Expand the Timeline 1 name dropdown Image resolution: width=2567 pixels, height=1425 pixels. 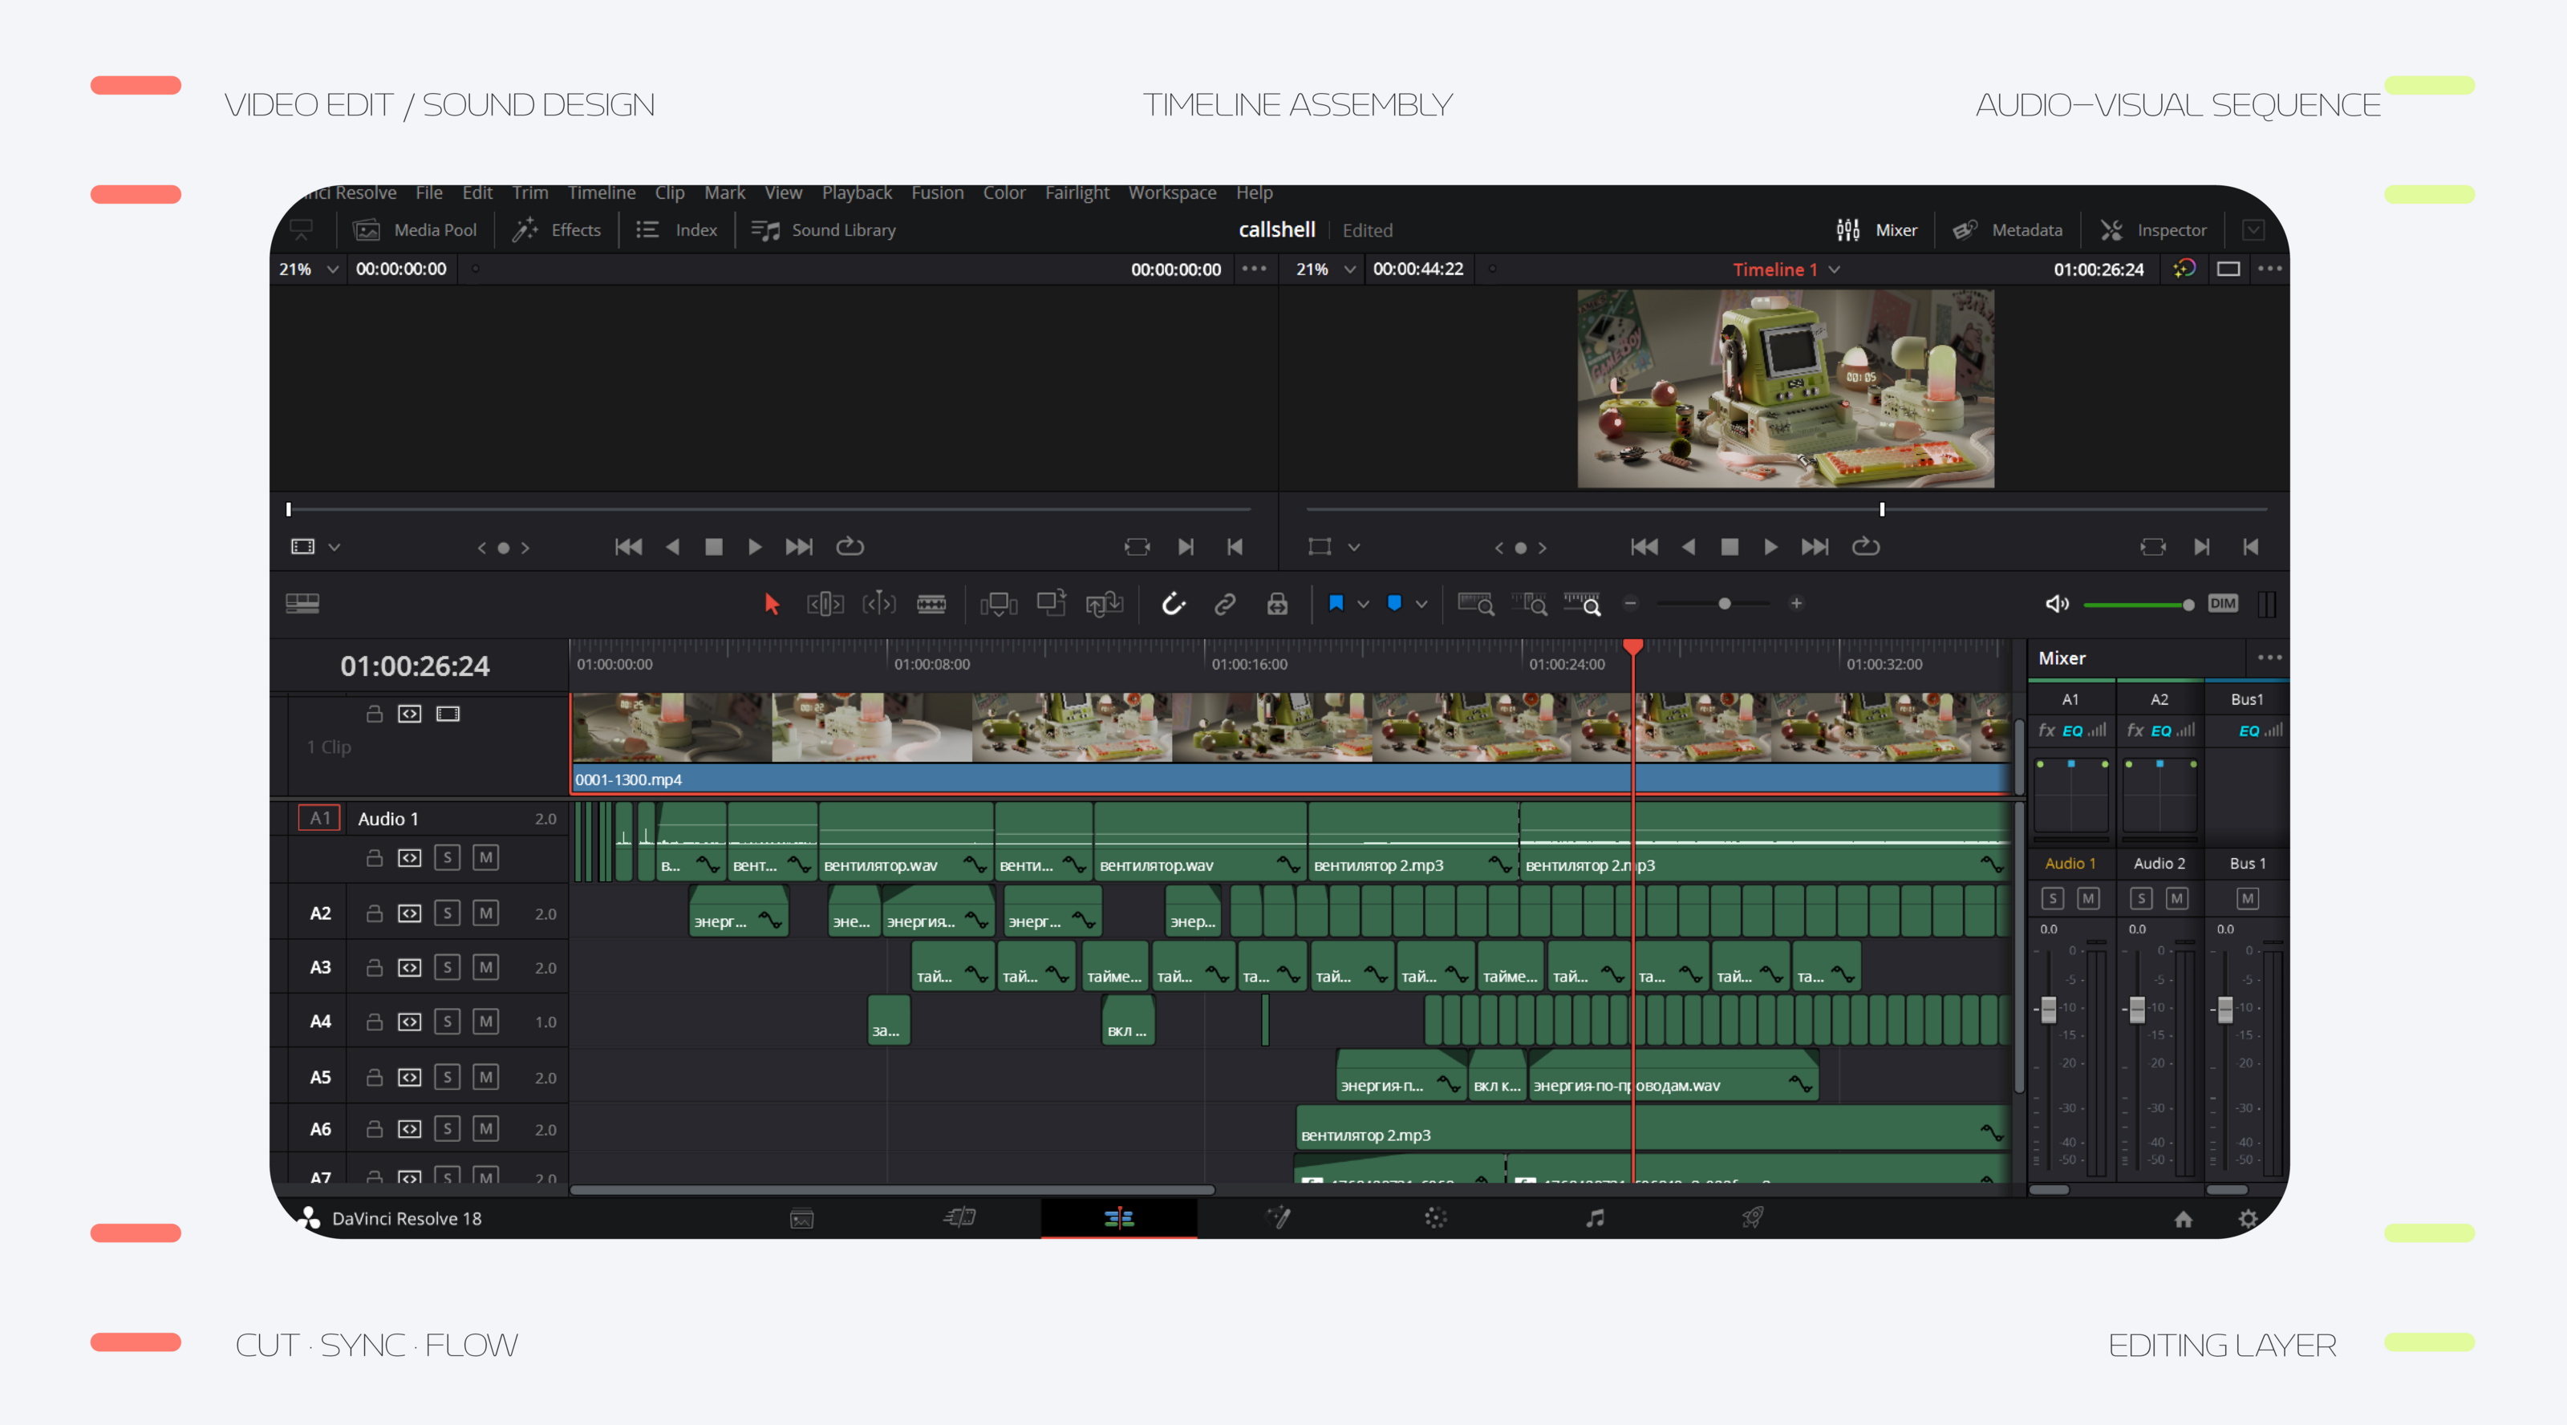1835,269
